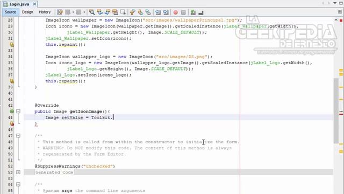Uncomment selected lines icon

(201, 12)
